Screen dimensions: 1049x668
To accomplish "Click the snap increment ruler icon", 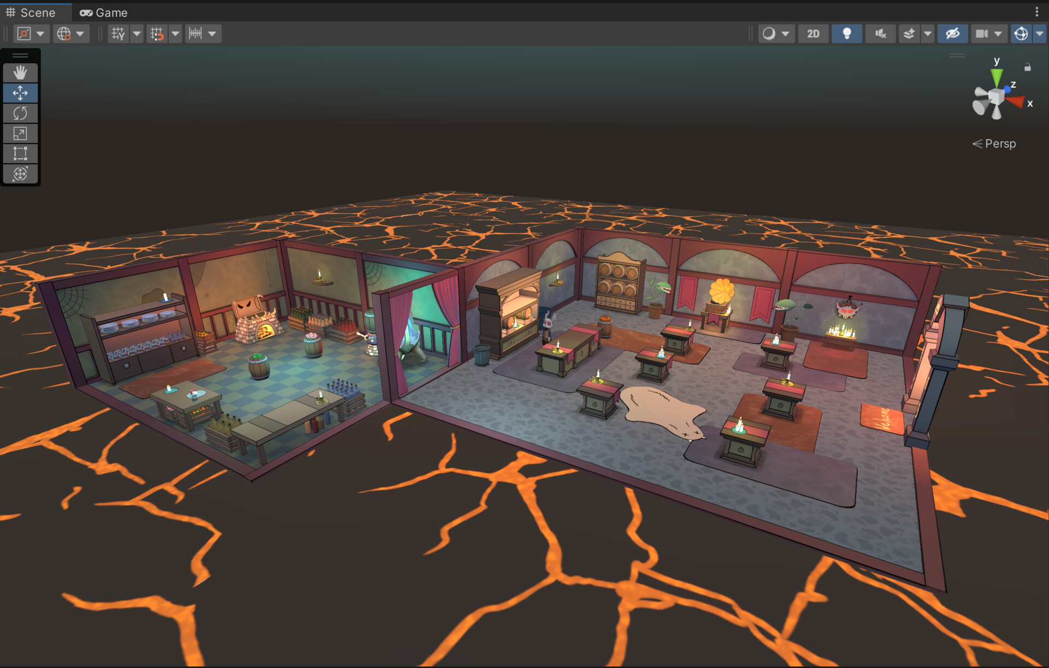I will [x=196, y=34].
